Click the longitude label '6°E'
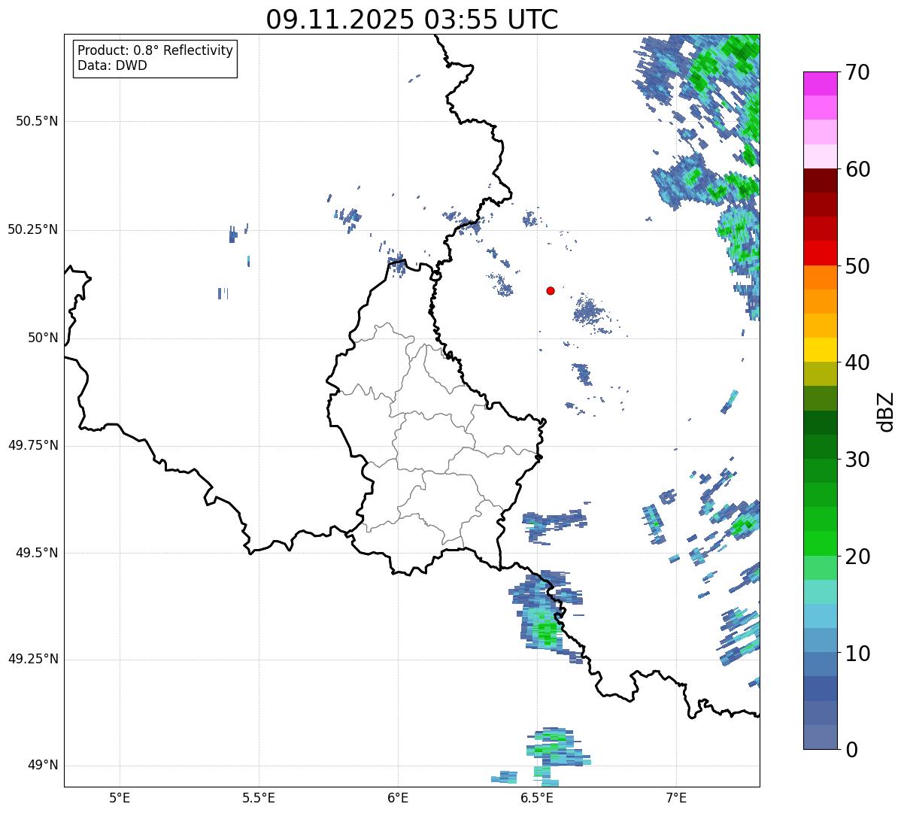Viewport: 904px width, 813px height. [398, 797]
